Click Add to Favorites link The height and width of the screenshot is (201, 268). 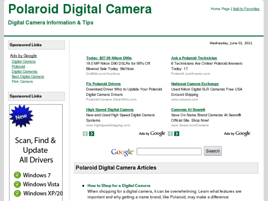(x=246, y=9)
